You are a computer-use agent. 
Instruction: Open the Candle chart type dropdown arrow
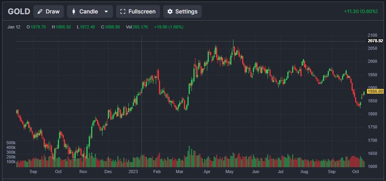(x=106, y=11)
